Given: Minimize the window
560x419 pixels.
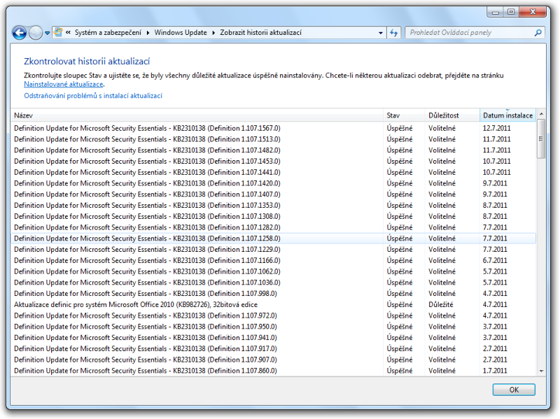Looking at the screenshot, I should point(496,12).
